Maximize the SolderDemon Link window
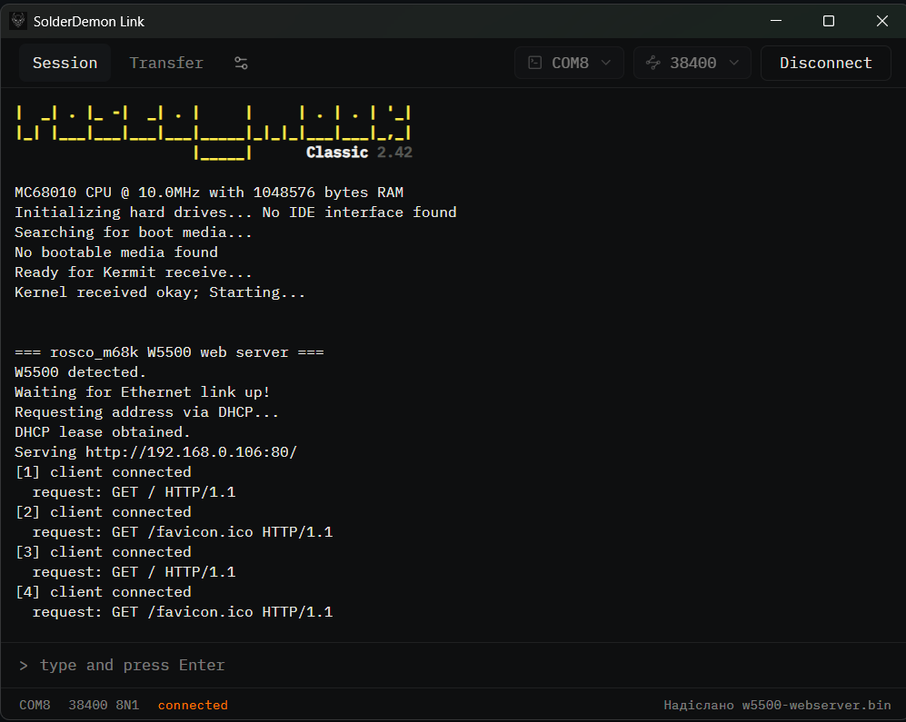The width and height of the screenshot is (906, 722). [829, 21]
